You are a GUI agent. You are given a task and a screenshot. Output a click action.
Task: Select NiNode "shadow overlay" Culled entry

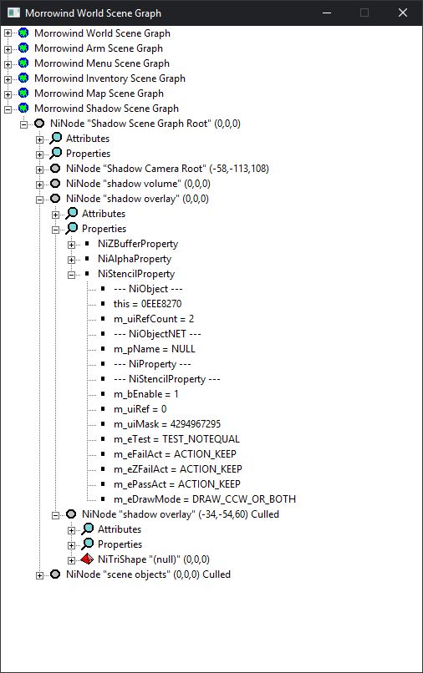tap(181, 514)
